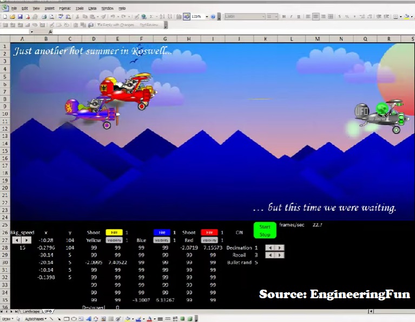Image resolution: width=415 pixels, height=322 pixels.
Task: Toggle the Yellow Visibility button
Action: click(x=114, y=240)
